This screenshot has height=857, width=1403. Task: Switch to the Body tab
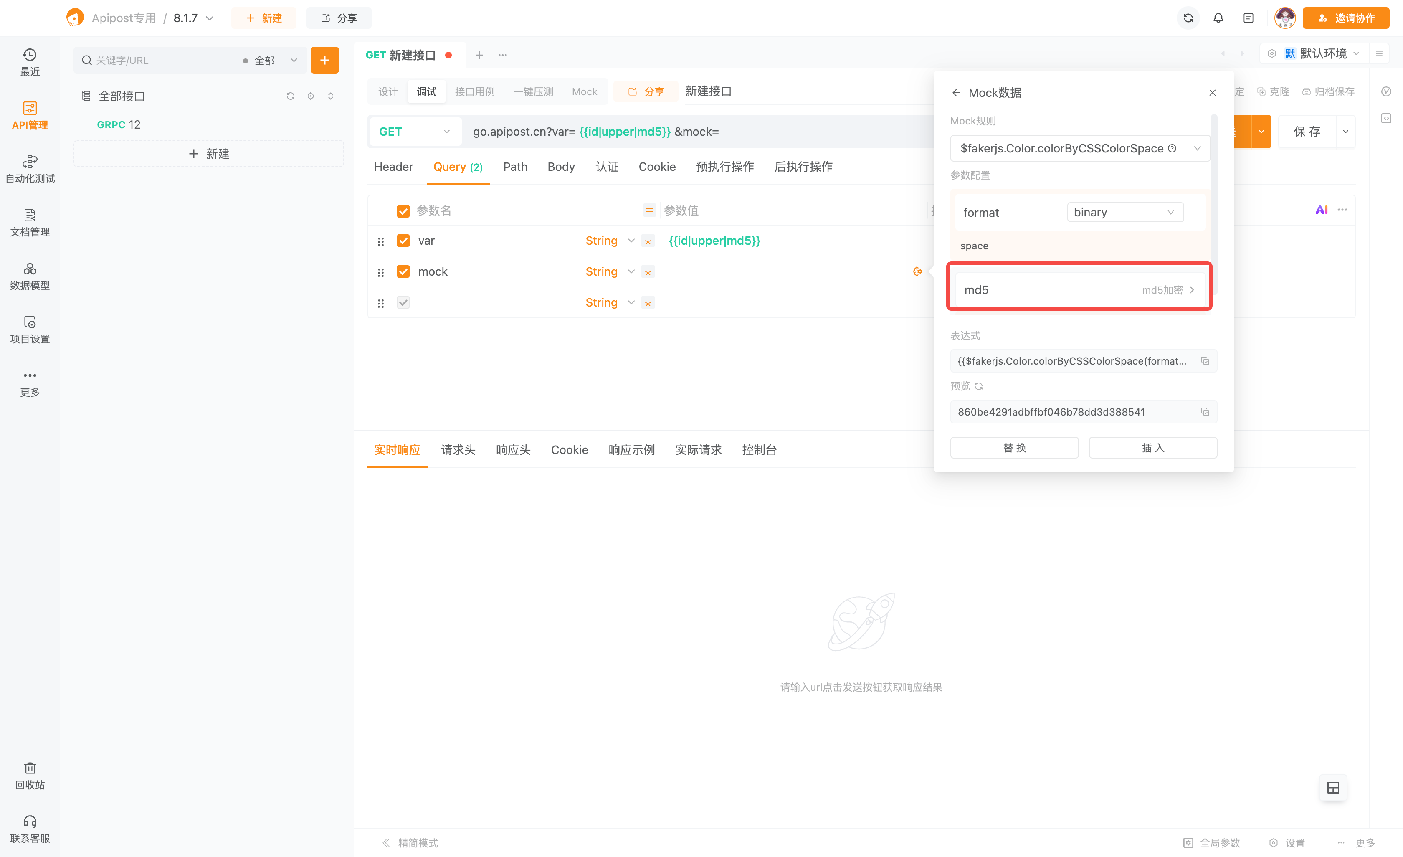[561, 167]
